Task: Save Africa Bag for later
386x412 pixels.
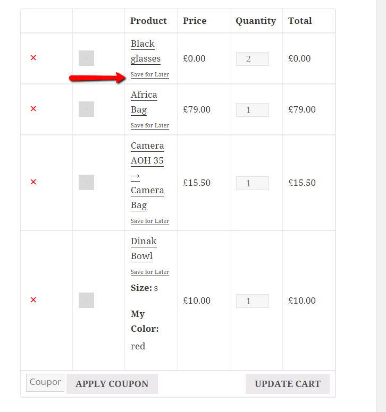Action: tap(150, 126)
